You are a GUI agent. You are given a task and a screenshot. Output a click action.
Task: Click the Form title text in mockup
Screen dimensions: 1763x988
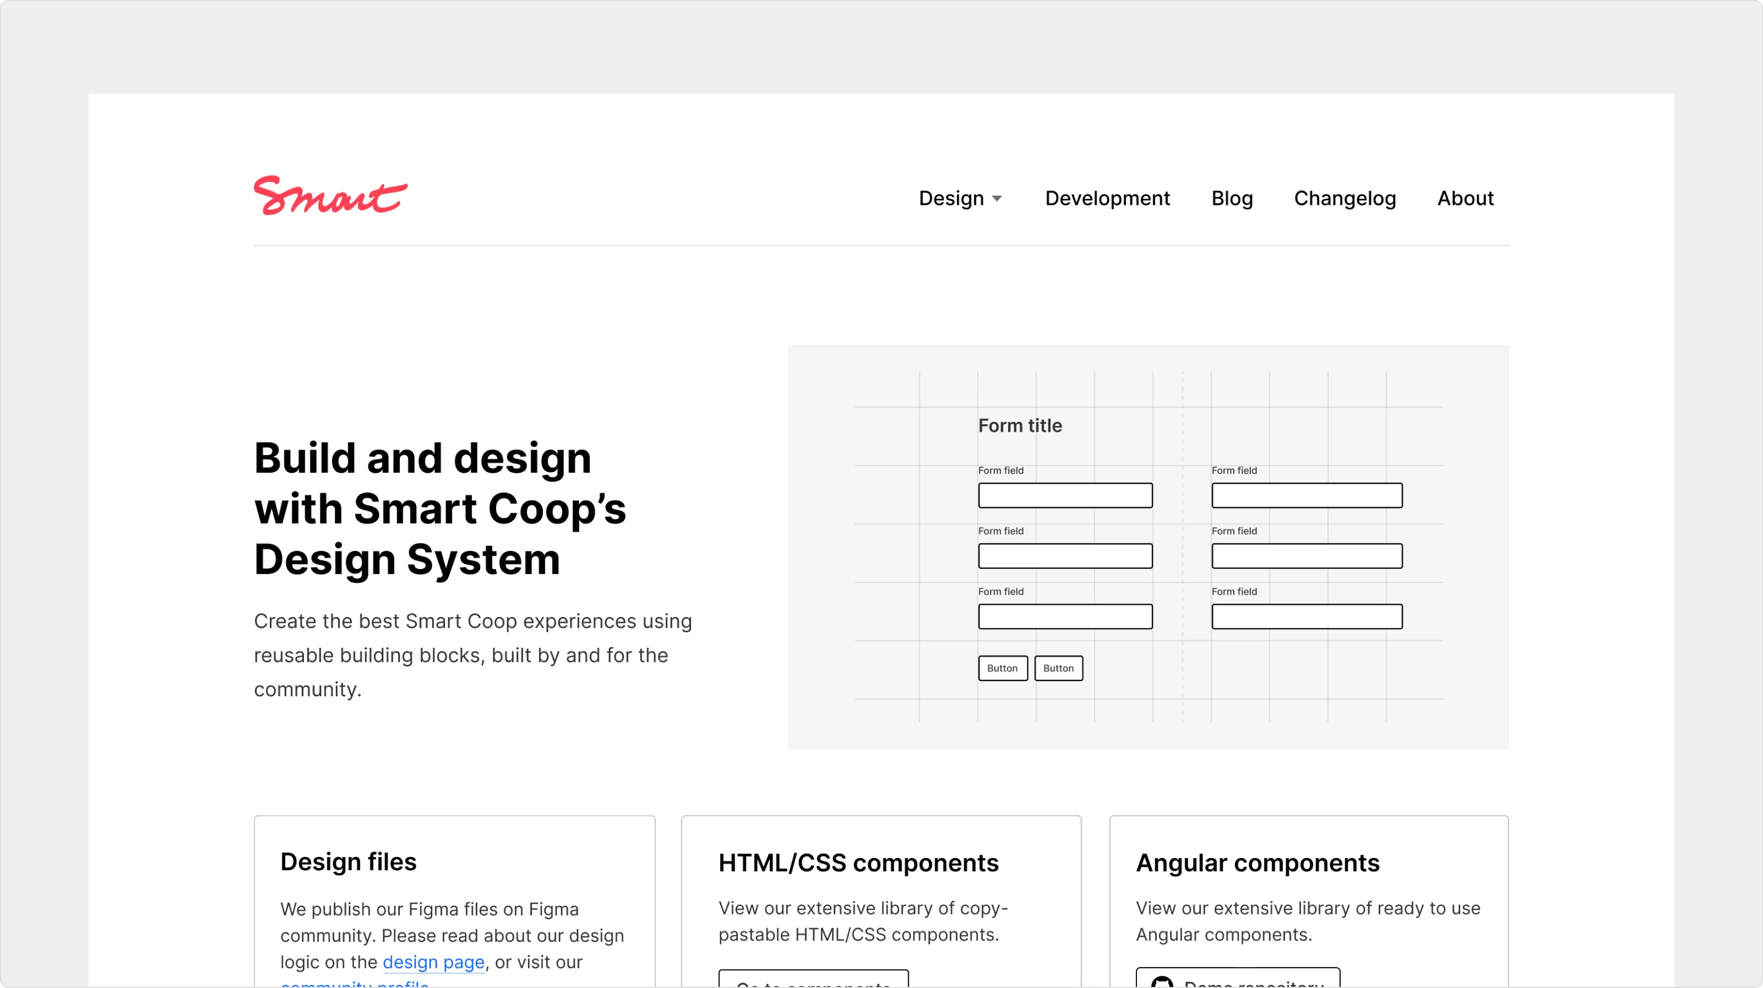tap(1020, 425)
